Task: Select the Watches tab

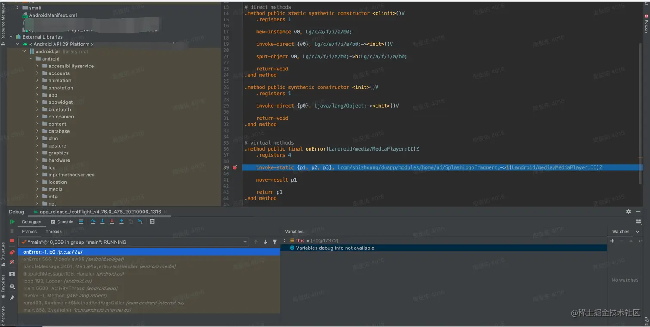Action: (620, 231)
